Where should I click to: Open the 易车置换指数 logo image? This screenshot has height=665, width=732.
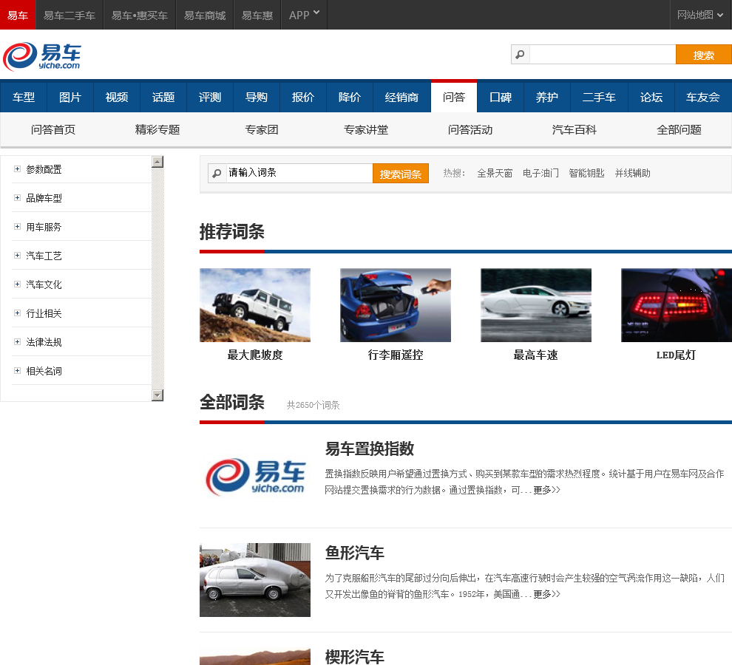point(255,476)
